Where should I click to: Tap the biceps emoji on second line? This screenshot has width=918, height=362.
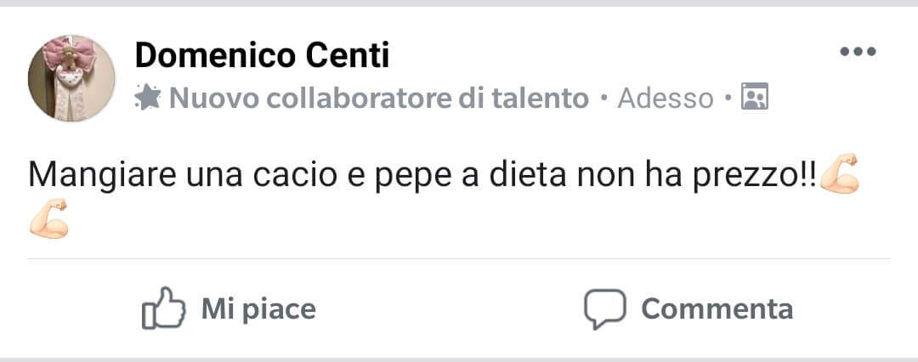click(x=48, y=218)
